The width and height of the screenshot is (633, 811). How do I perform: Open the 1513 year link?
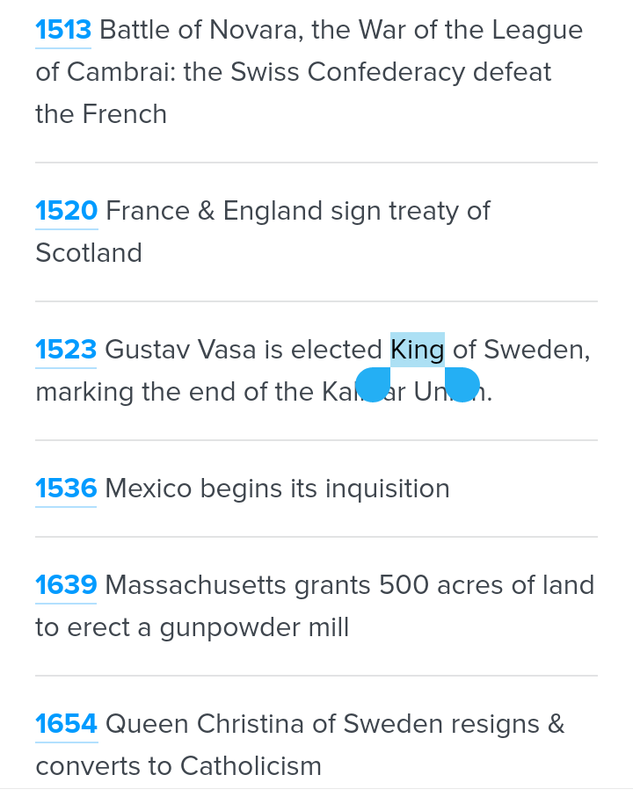pyautogui.click(x=63, y=31)
